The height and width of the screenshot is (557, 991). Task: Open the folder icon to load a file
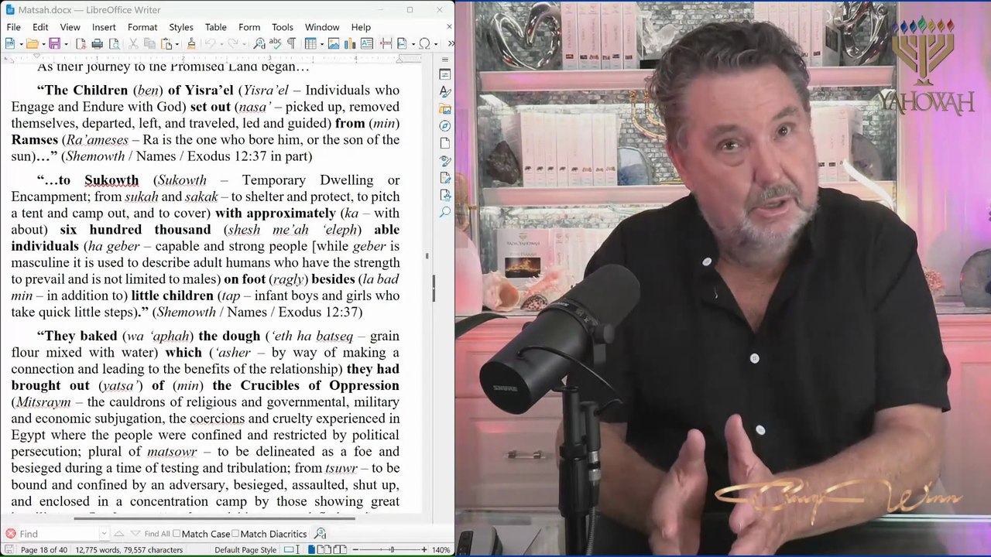[x=32, y=44]
